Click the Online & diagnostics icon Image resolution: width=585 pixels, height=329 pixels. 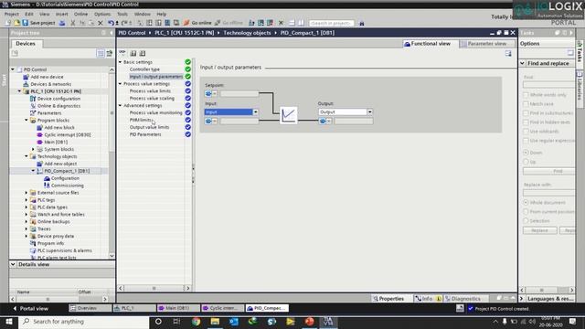coord(33,106)
